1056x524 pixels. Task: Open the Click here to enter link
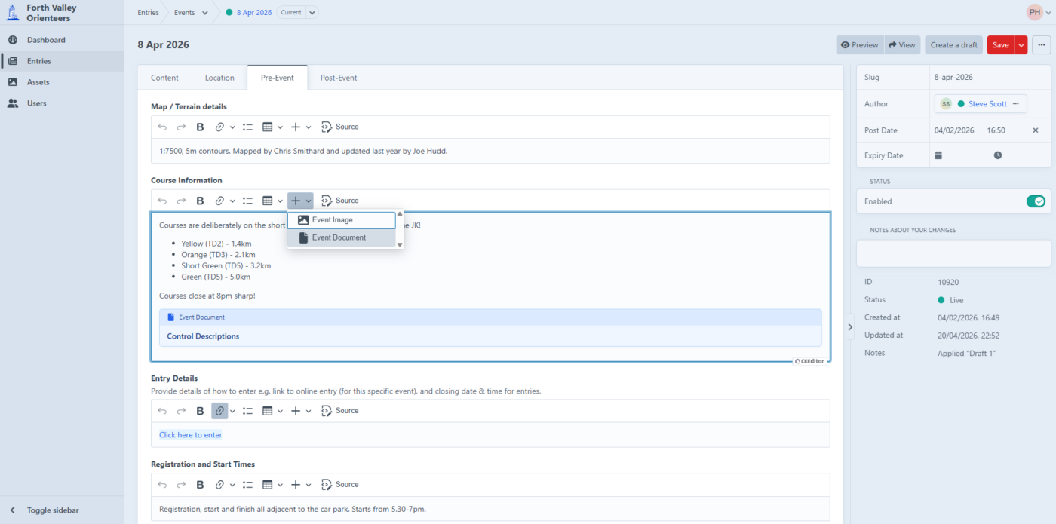point(190,435)
